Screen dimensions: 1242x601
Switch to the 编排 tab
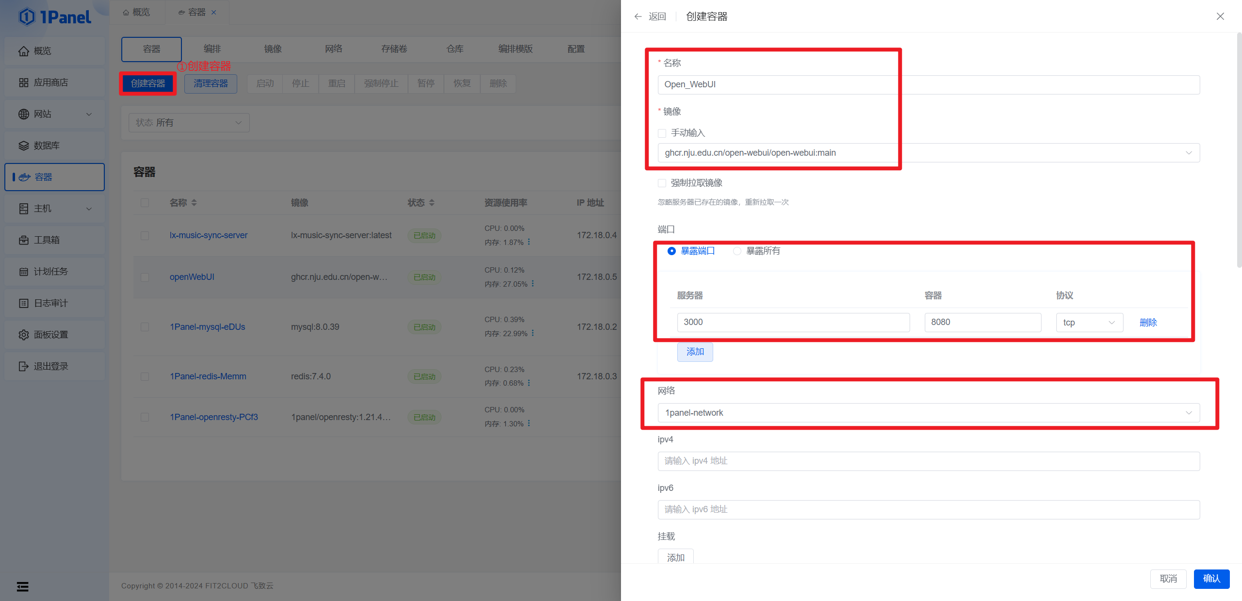[212, 49]
